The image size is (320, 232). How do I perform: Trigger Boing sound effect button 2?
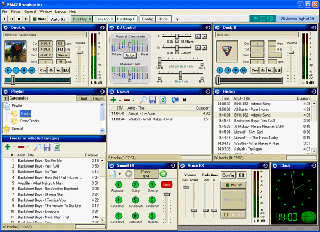click(135, 185)
